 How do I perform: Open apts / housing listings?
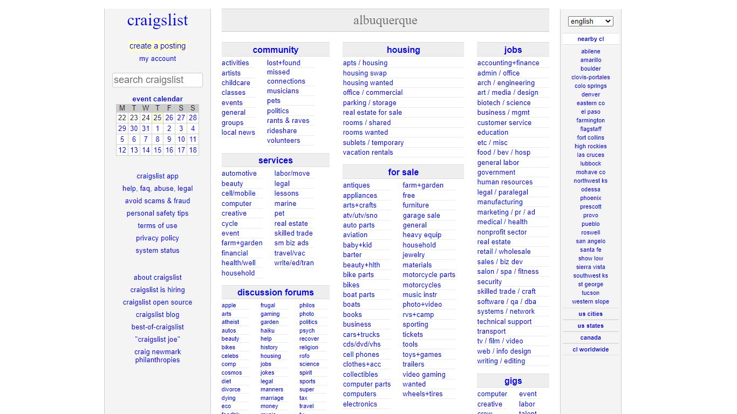365,63
